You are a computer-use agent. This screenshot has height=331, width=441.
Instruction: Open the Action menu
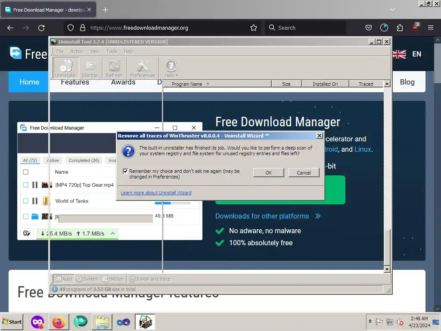click(77, 51)
